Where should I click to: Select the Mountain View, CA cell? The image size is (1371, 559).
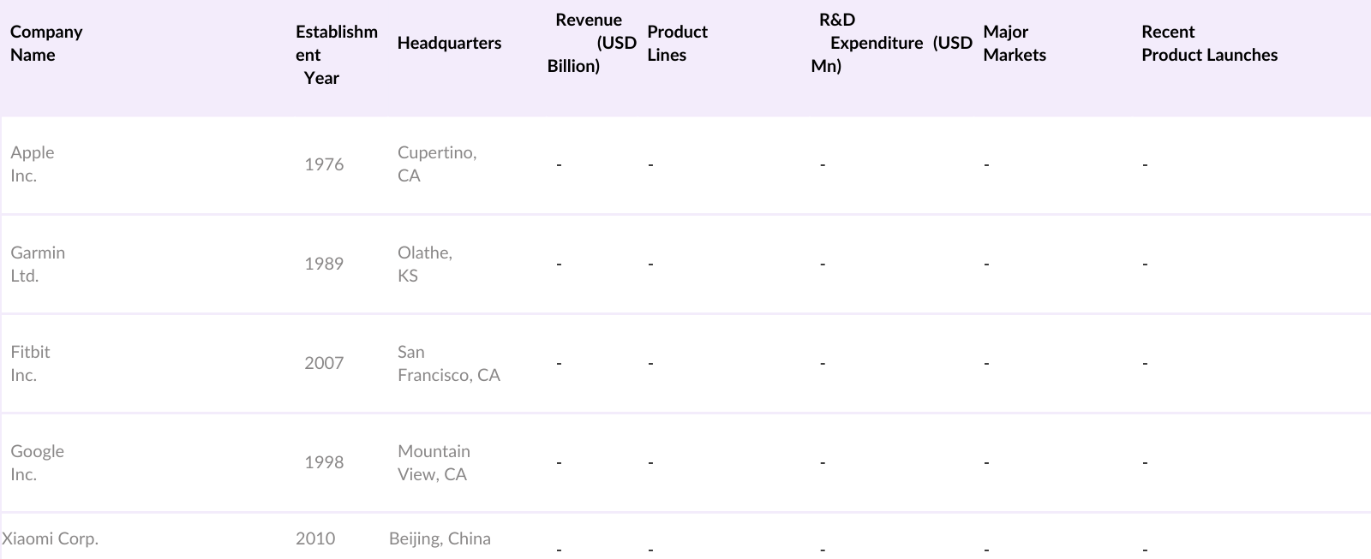tap(434, 463)
